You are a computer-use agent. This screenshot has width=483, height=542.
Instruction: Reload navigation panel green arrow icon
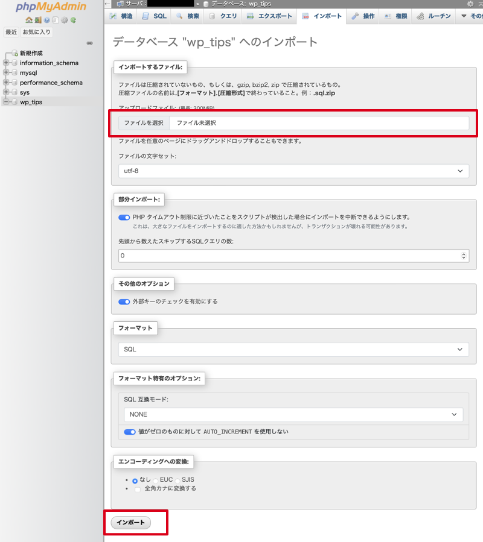pyautogui.click(x=73, y=20)
